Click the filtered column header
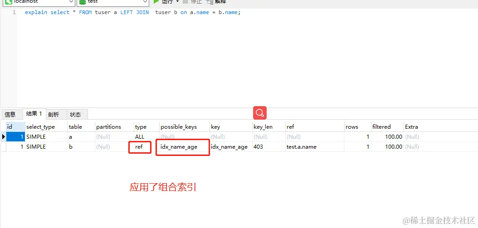This screenshot has width=478, height=228. (387, 127)
